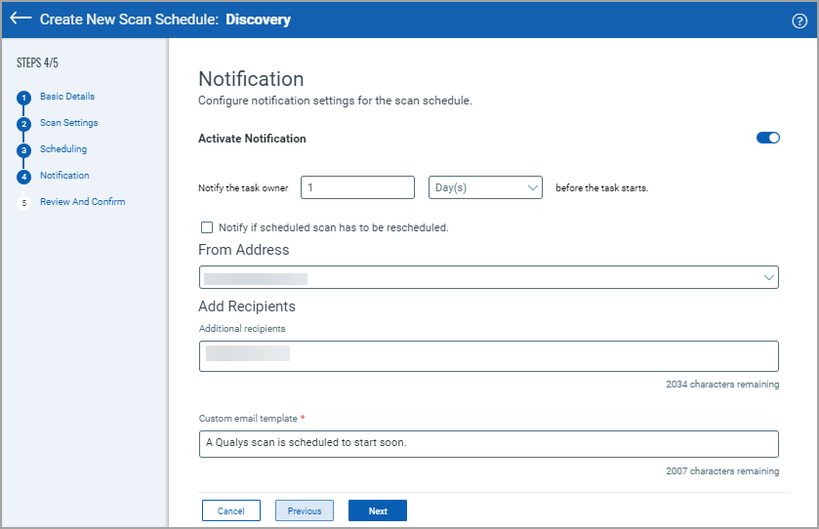Select Review And Confirm step
819x529 pixels.
tap(82, 202)
